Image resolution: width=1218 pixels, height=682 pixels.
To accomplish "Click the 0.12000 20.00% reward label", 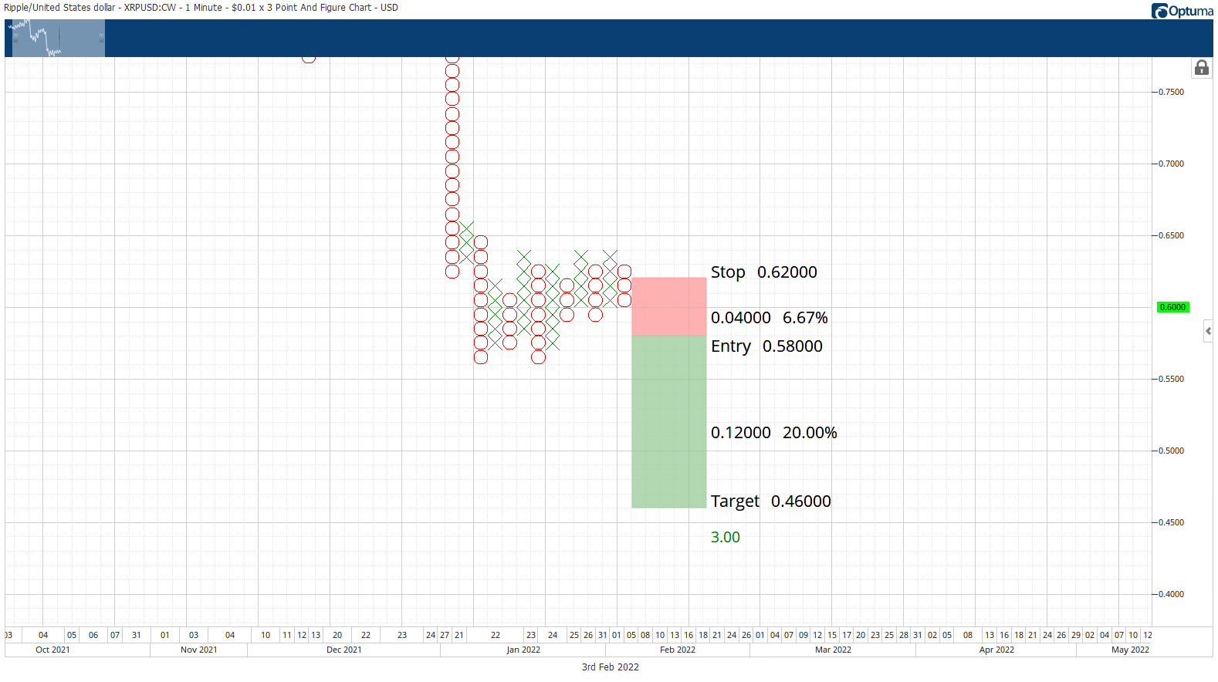I will tap(773, 433).
